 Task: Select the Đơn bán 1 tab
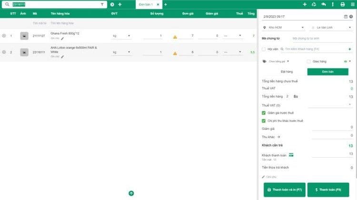(146, 4)
